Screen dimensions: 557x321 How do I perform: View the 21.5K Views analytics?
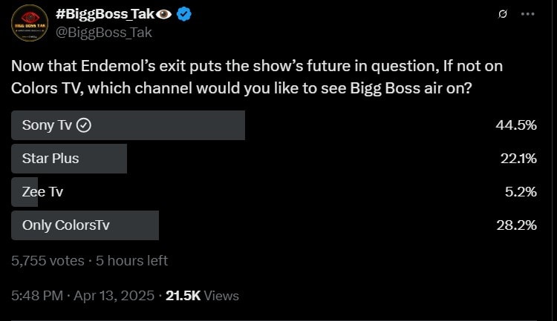click(201, 295)
